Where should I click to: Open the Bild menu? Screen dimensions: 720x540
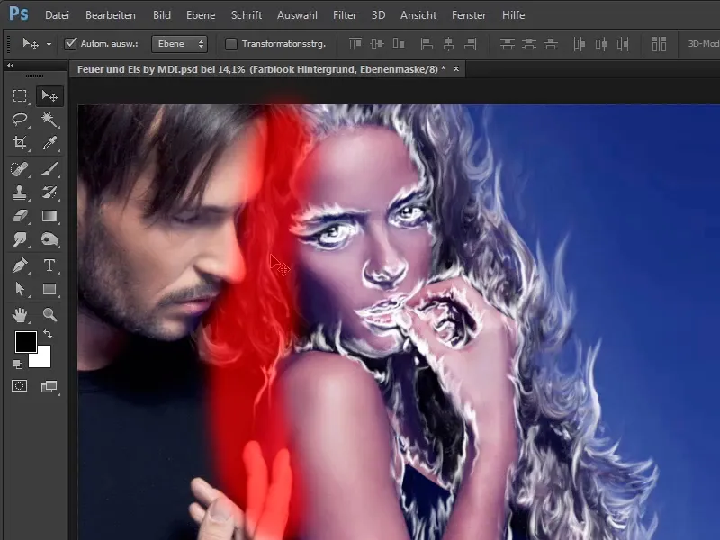pos(162,15)
